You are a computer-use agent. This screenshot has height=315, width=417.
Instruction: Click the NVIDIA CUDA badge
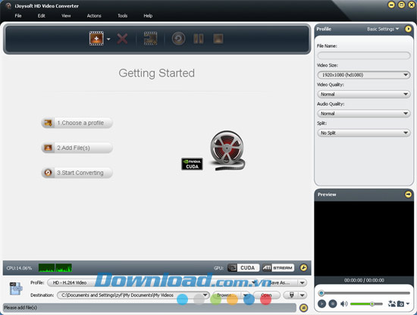click(192, 164)
